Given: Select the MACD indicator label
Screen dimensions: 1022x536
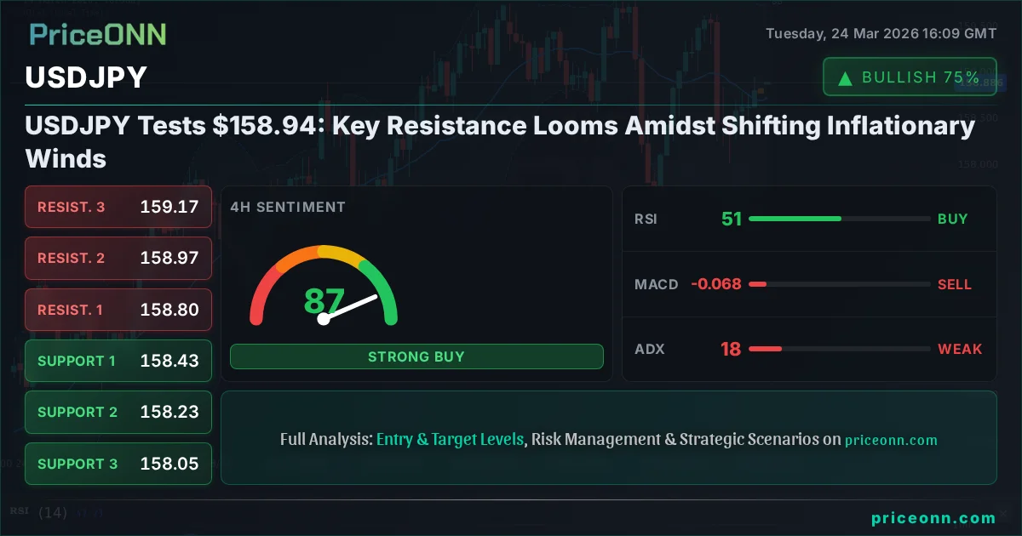Looking at the screenshot, I should coord(656,284).
